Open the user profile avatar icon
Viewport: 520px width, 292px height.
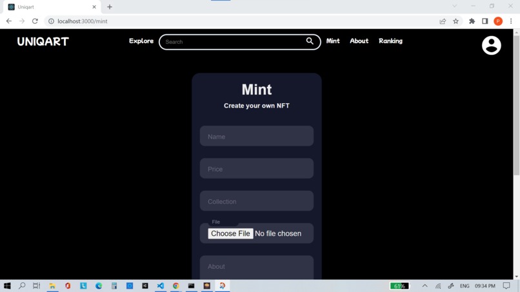(x=491, y=45)
